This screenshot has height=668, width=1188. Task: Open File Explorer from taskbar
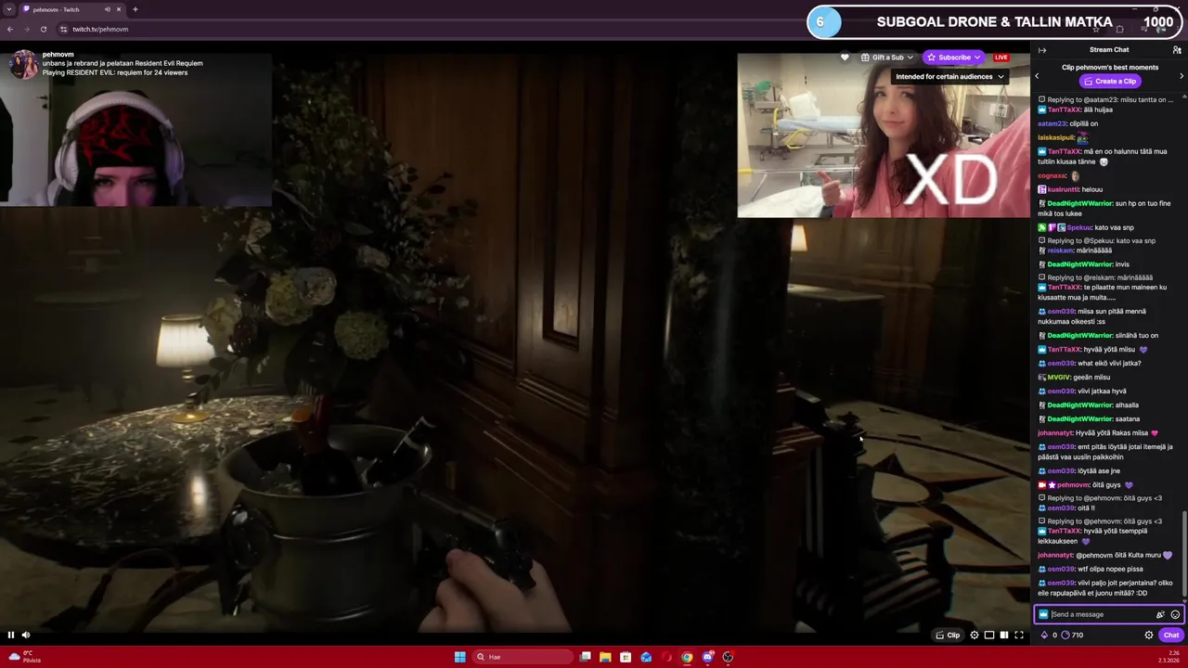[605, 657]
